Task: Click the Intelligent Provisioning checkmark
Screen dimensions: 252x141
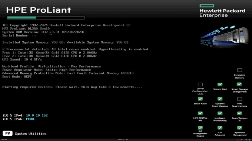Action: pos(220,113)
